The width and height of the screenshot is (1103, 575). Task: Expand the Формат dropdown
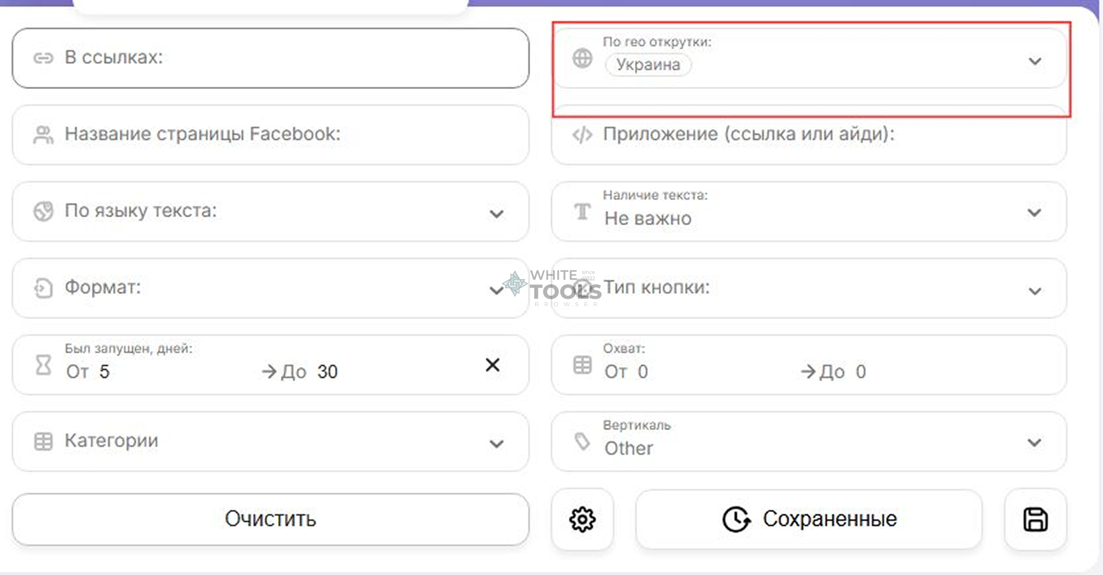click(496, 290)
